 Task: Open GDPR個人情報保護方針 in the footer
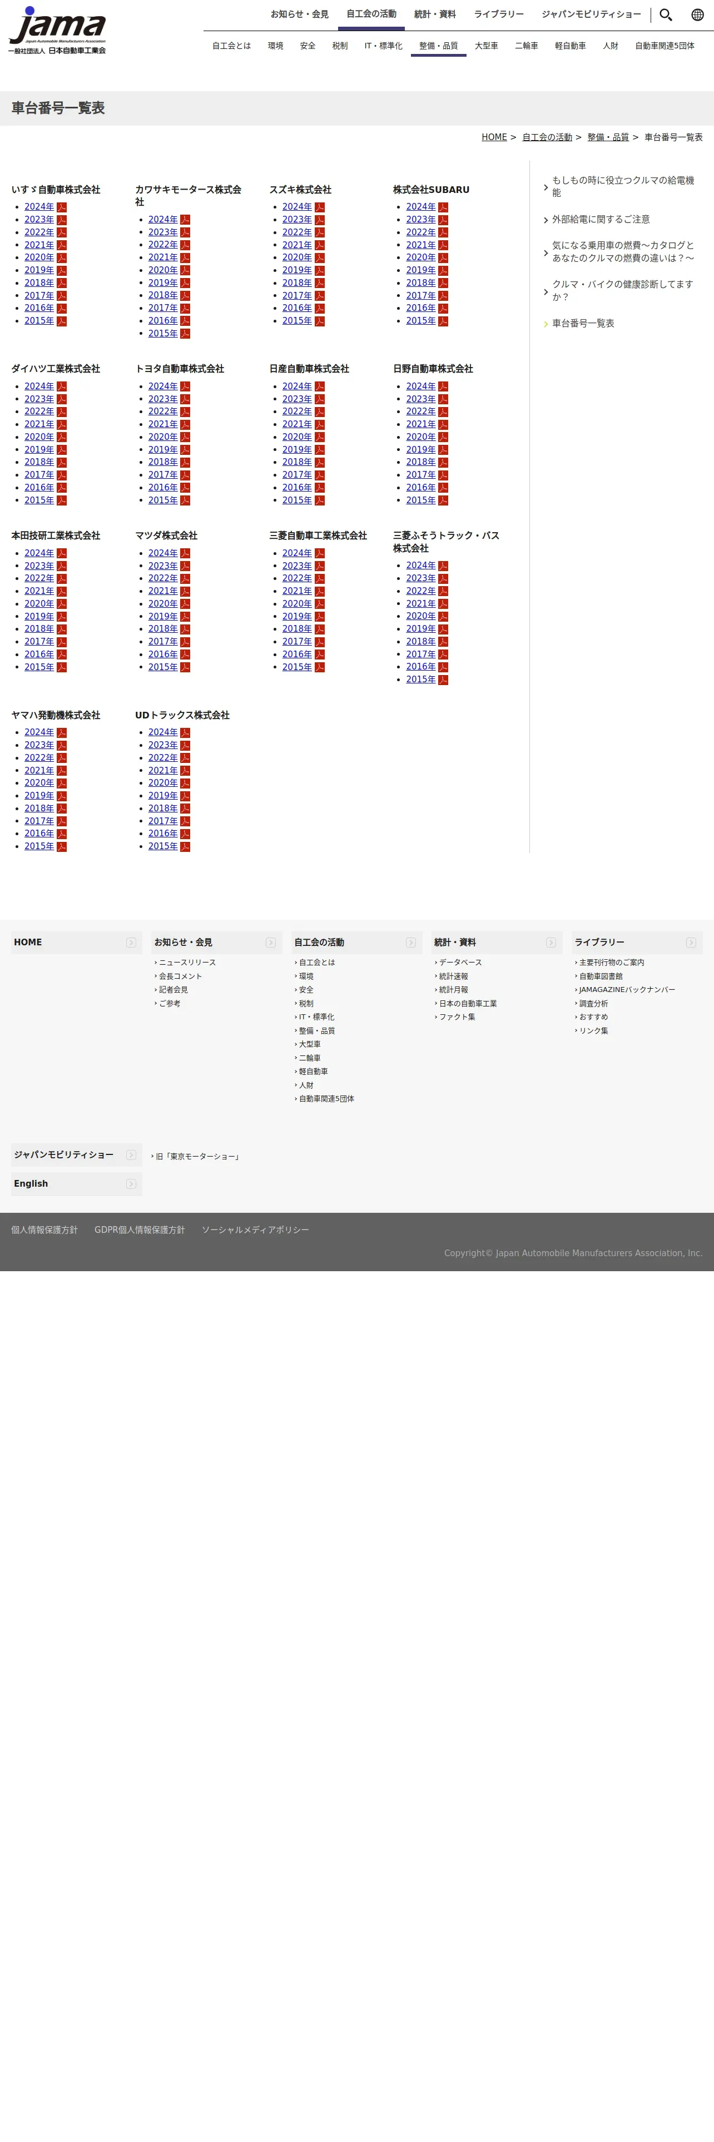pyautogui.click(x=140, y=1230)
